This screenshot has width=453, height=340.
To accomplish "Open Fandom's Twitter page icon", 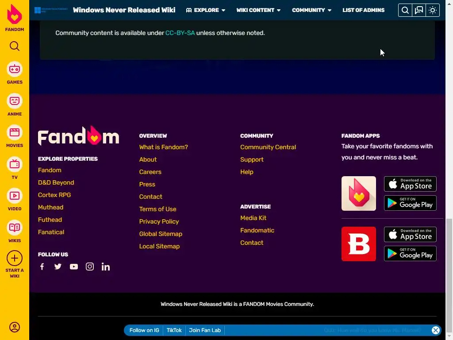I will (x=58, y=267).
